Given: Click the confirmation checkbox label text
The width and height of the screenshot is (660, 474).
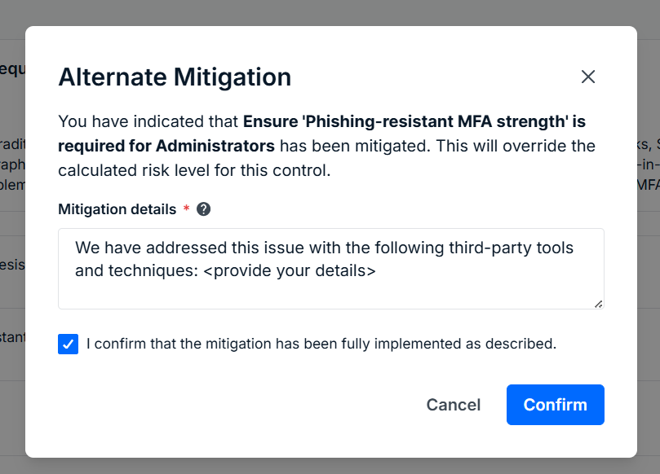Looking at the screenshot, I should tap(321, 344).
